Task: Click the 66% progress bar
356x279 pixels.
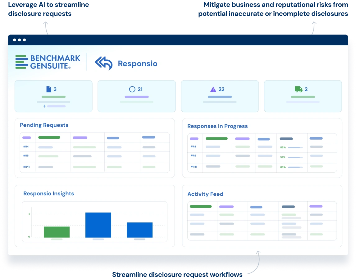Action: [295, 167]
